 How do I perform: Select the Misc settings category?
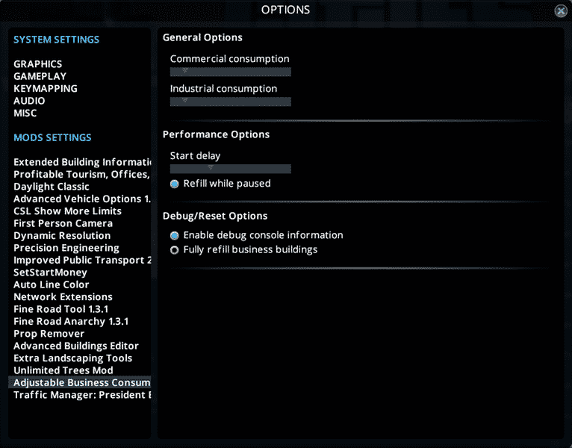click(25, 113)
